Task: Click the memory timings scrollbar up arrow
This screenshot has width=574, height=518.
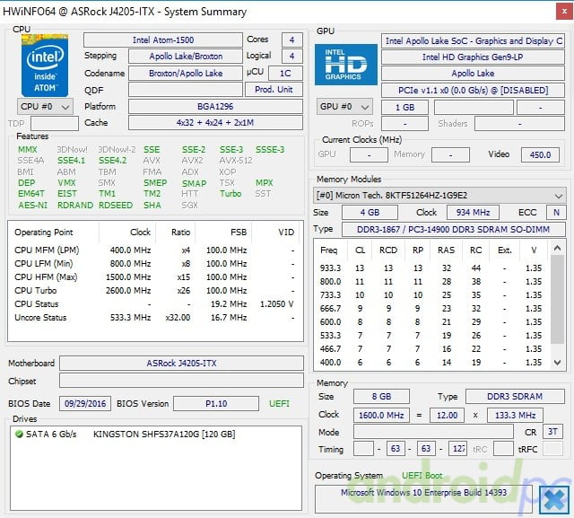Action: (x=557, y=249)
